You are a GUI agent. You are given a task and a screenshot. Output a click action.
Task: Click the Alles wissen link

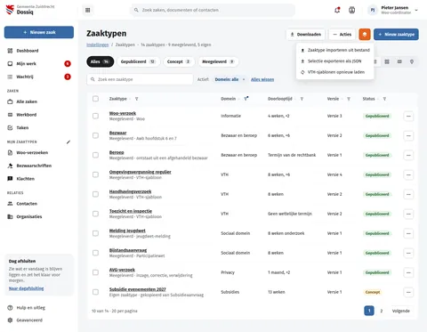pos(262,79)
